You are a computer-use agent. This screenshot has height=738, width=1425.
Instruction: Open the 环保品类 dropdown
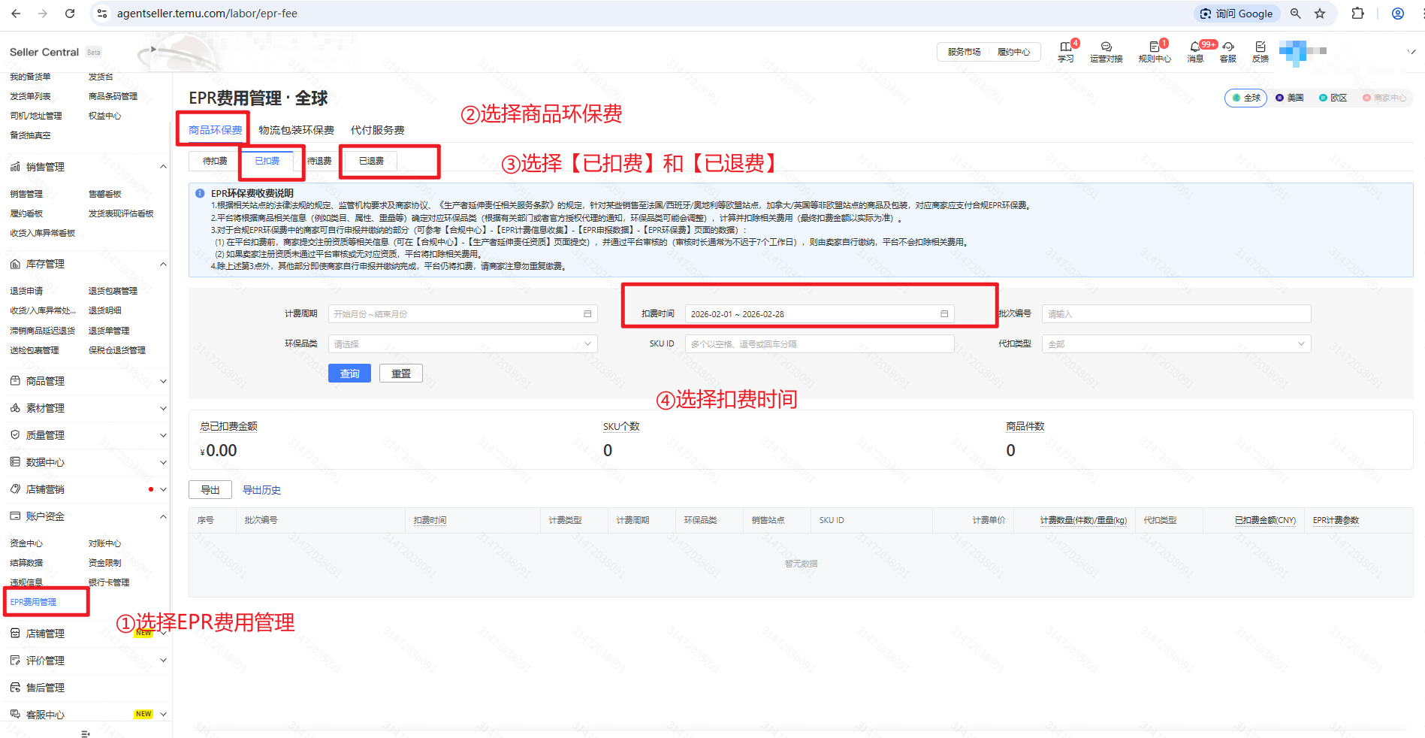(462, 344)
